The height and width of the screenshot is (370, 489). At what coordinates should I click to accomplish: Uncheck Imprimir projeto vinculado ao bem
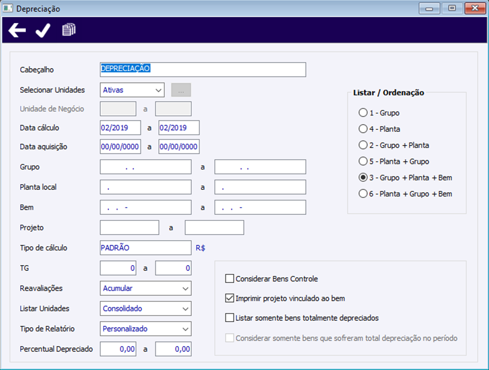229,298
